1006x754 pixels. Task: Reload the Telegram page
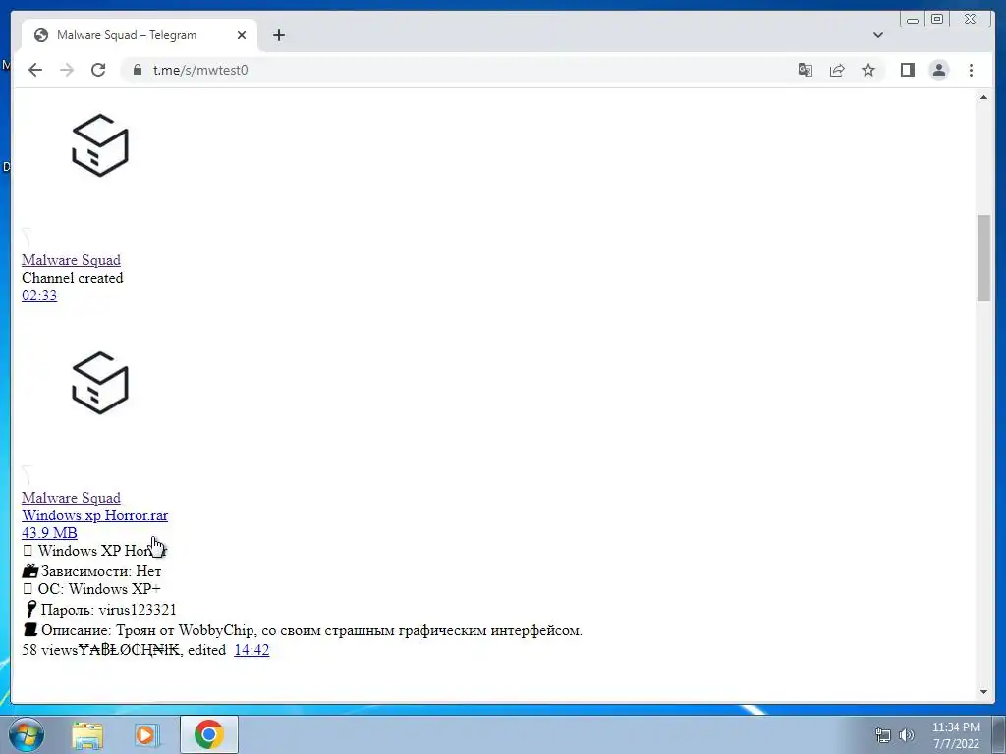(98, 70)
